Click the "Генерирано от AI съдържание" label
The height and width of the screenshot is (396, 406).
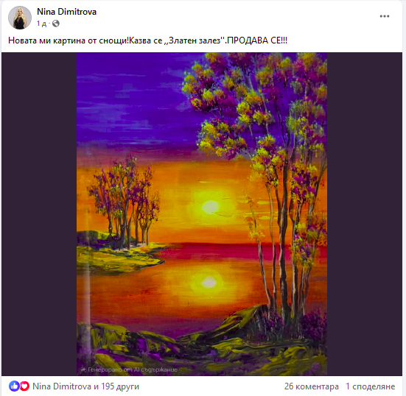tap(133, 370)
